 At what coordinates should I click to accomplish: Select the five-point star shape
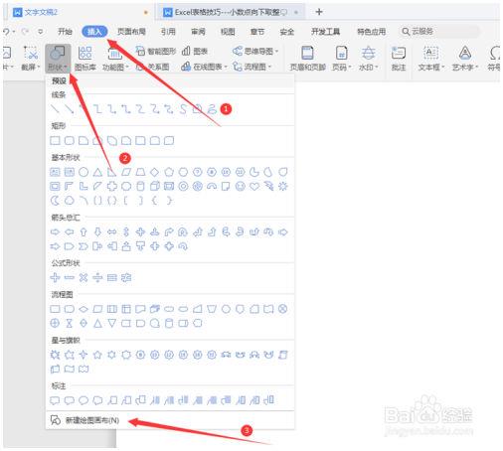[x=97, y=355]
